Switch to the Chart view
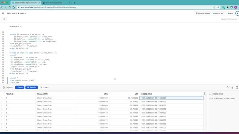The width and height of the screenshot is (239, 134). [44, 87]
